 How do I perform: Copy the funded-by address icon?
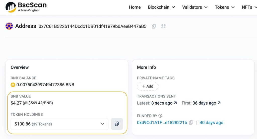pos(191,122)
